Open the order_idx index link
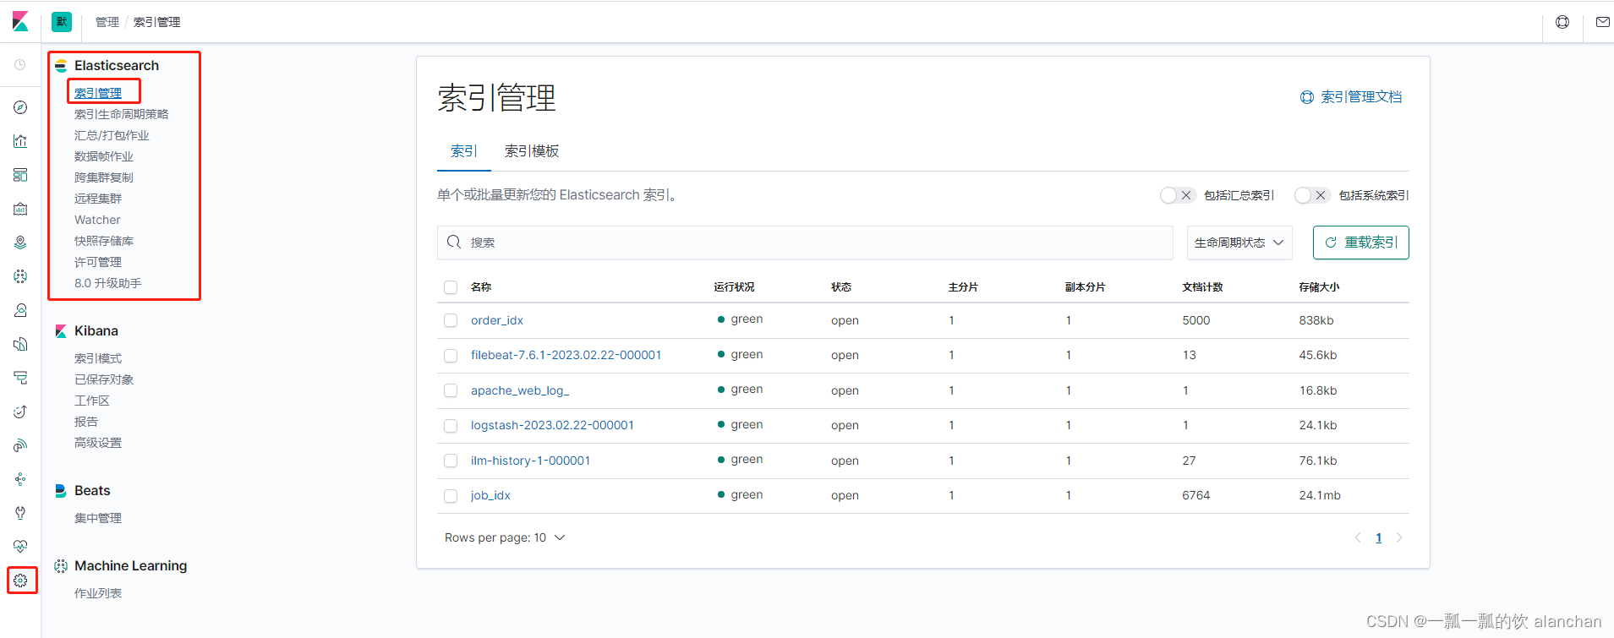The height and width of the screenshot is (638, 1614). point(497,320)
